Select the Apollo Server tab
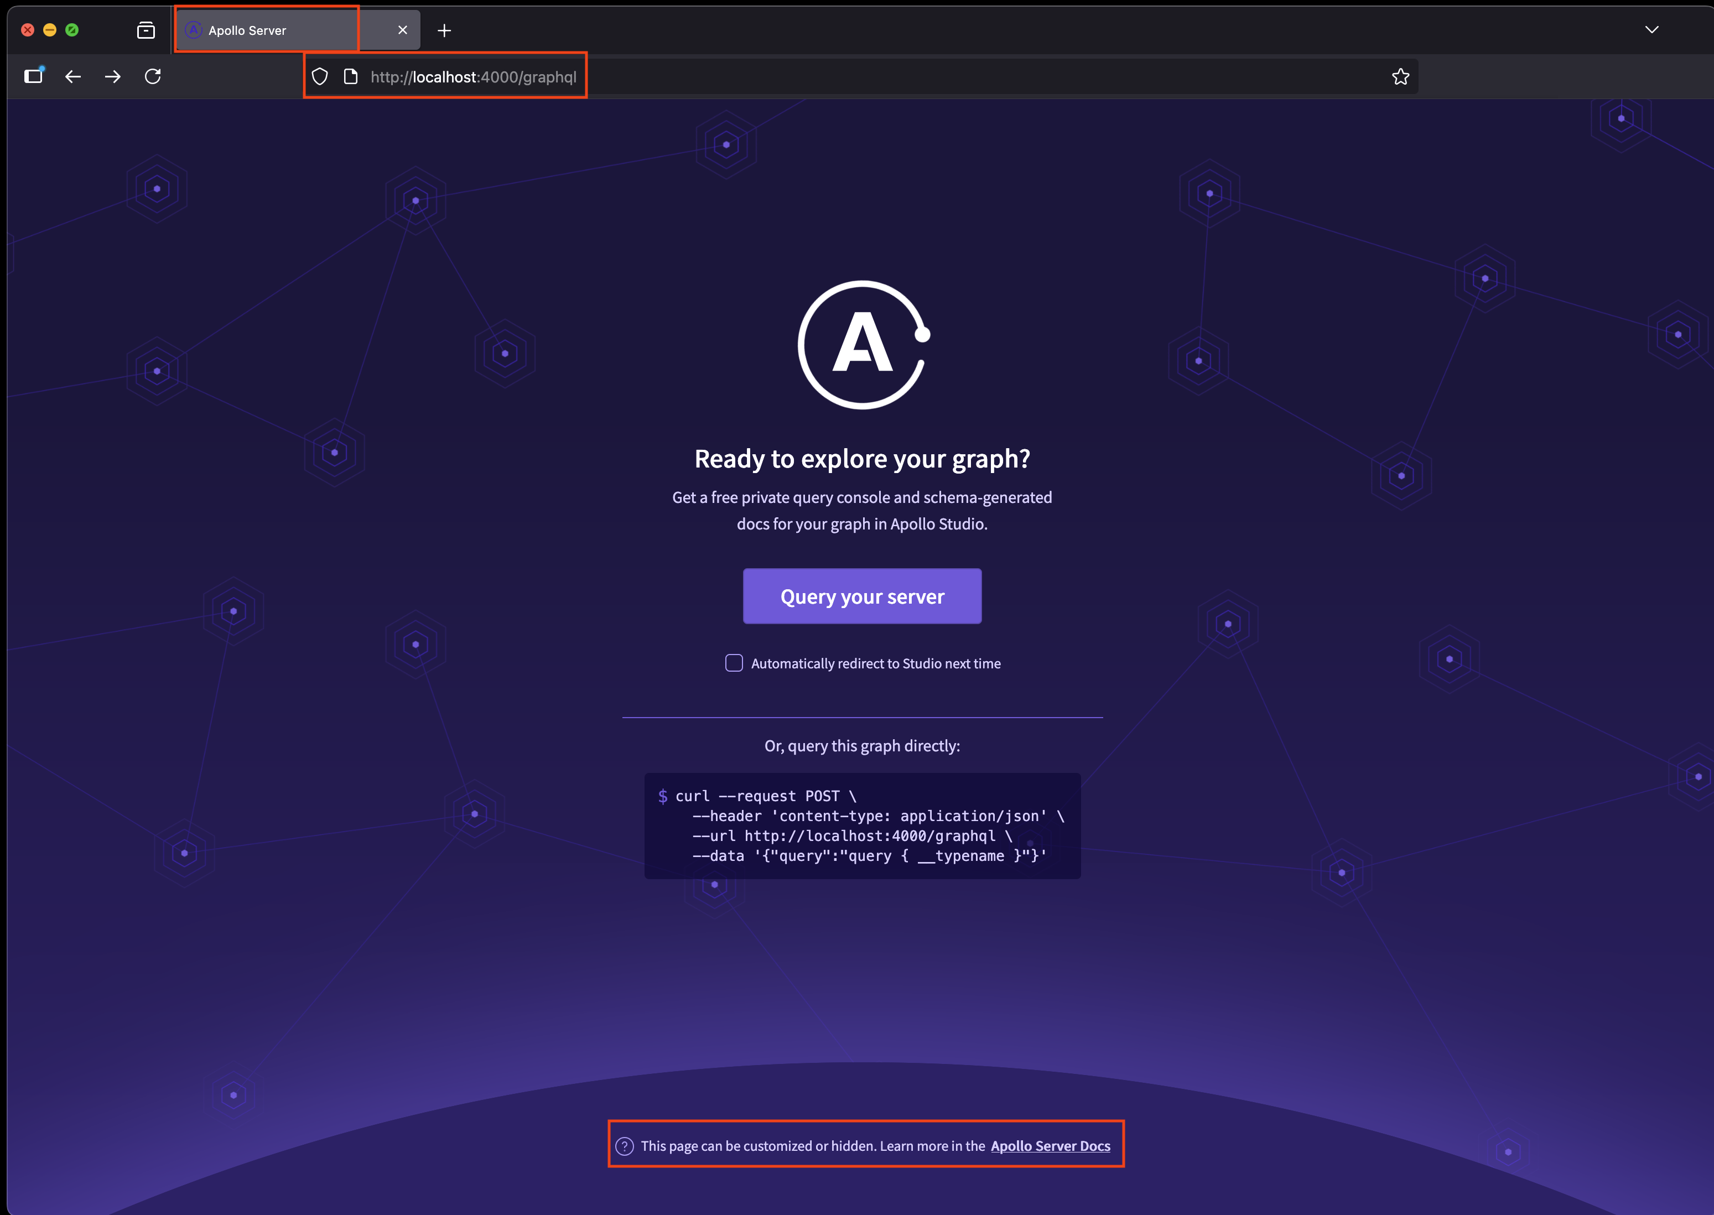This screenshot has height=1215, width=1714. [x=298, y=30]
